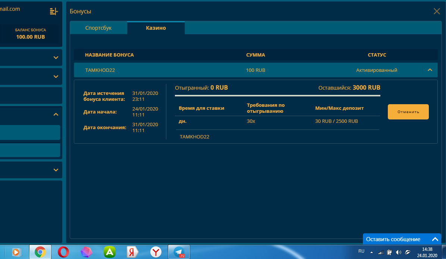Open the green A application in the taskbar
The height and width of the screenshot is (259, 446).
click(110, 252)
